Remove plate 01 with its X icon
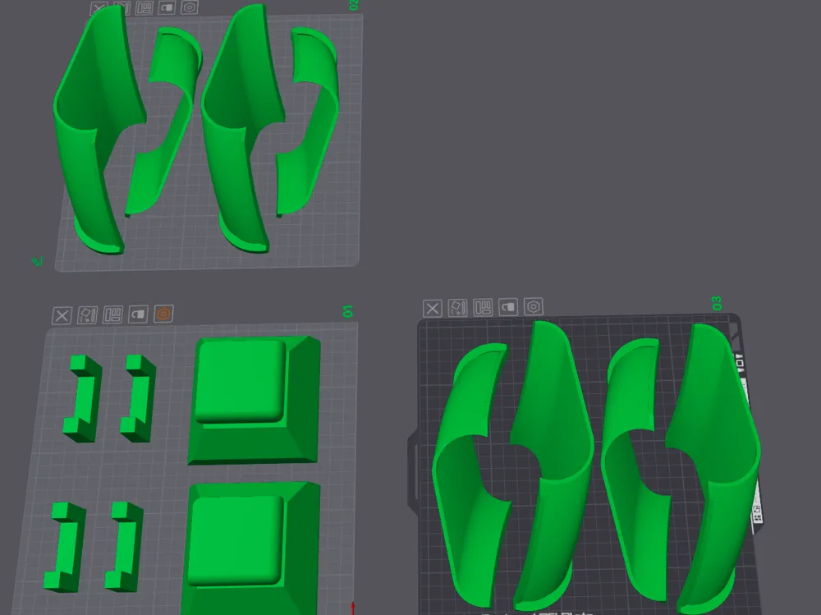The height and width of the screenshot is (615, 821). click(62, 316)
